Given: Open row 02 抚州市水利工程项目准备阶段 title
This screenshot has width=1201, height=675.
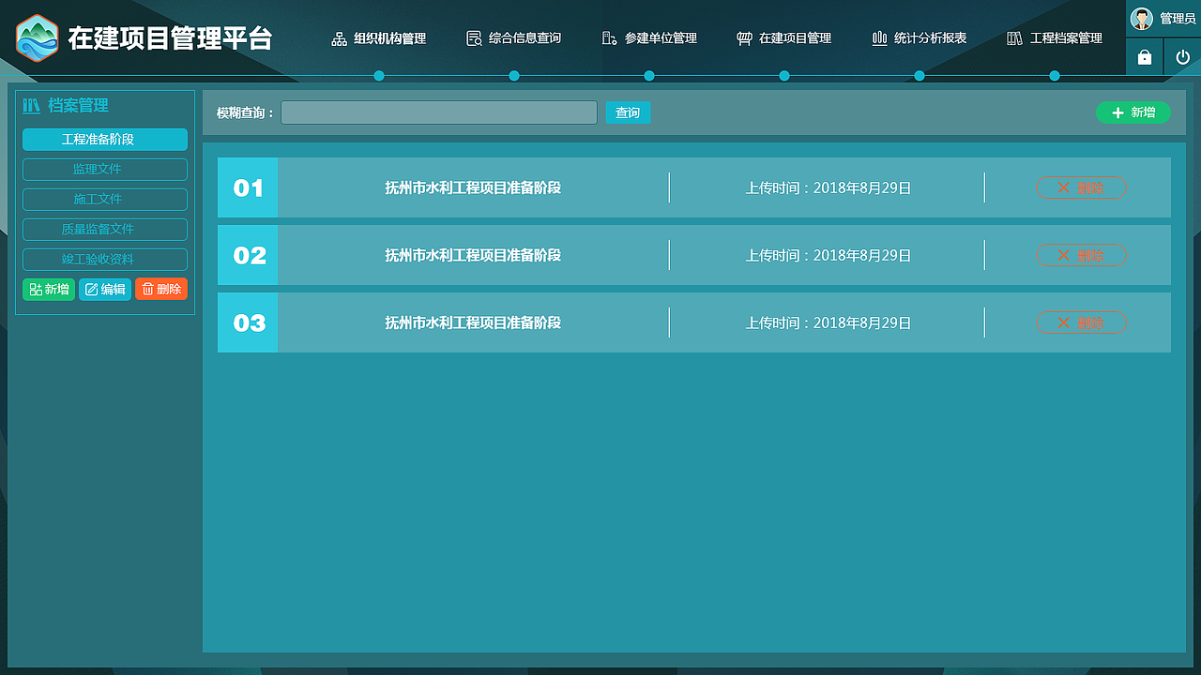Looking at the screenshot, I should 473,255.
